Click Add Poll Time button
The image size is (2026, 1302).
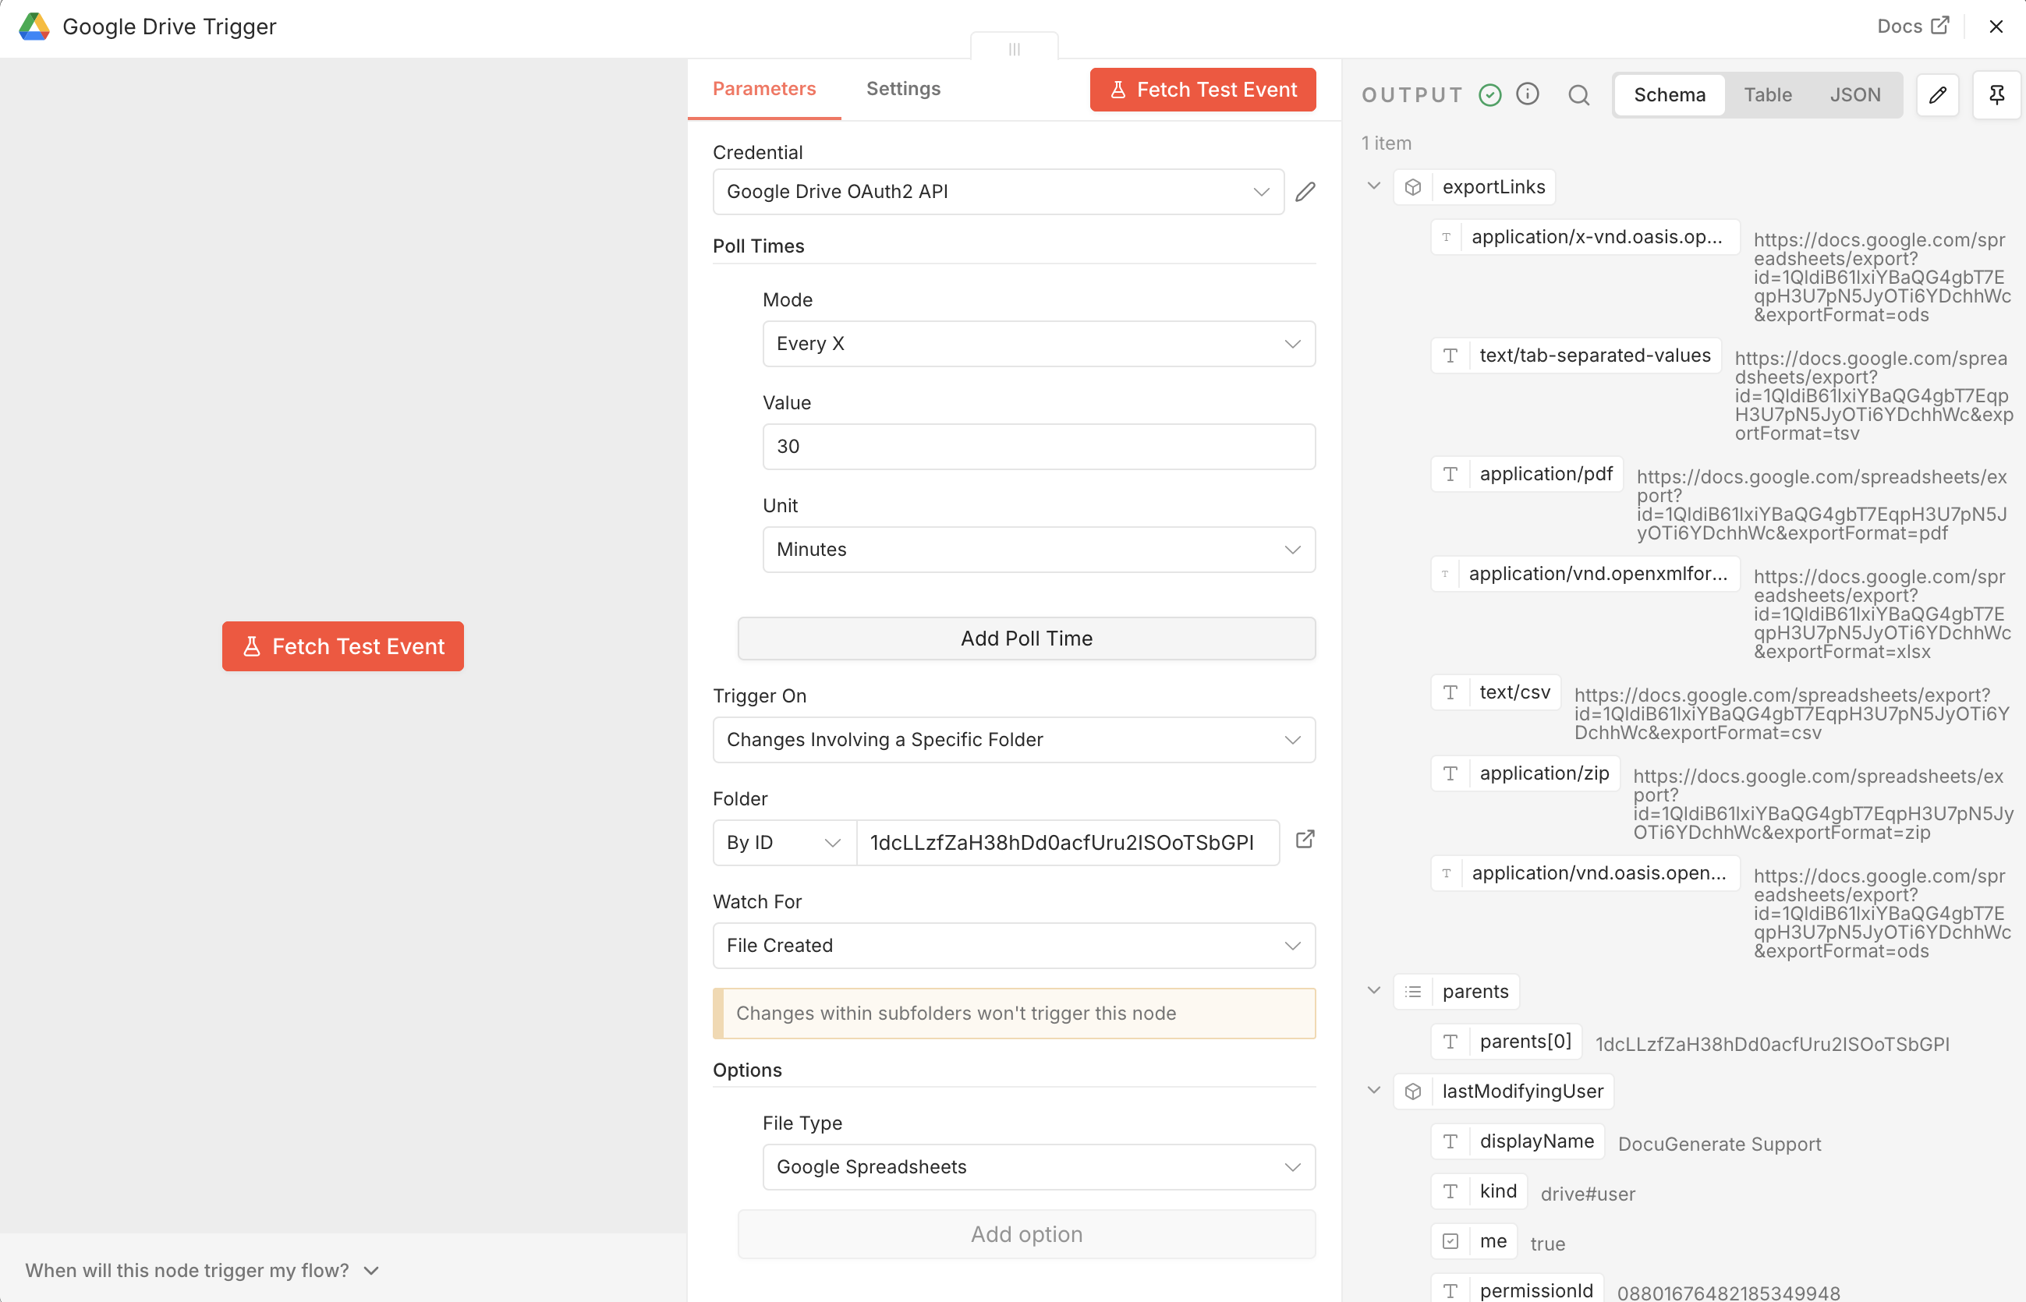point(1025,639)
